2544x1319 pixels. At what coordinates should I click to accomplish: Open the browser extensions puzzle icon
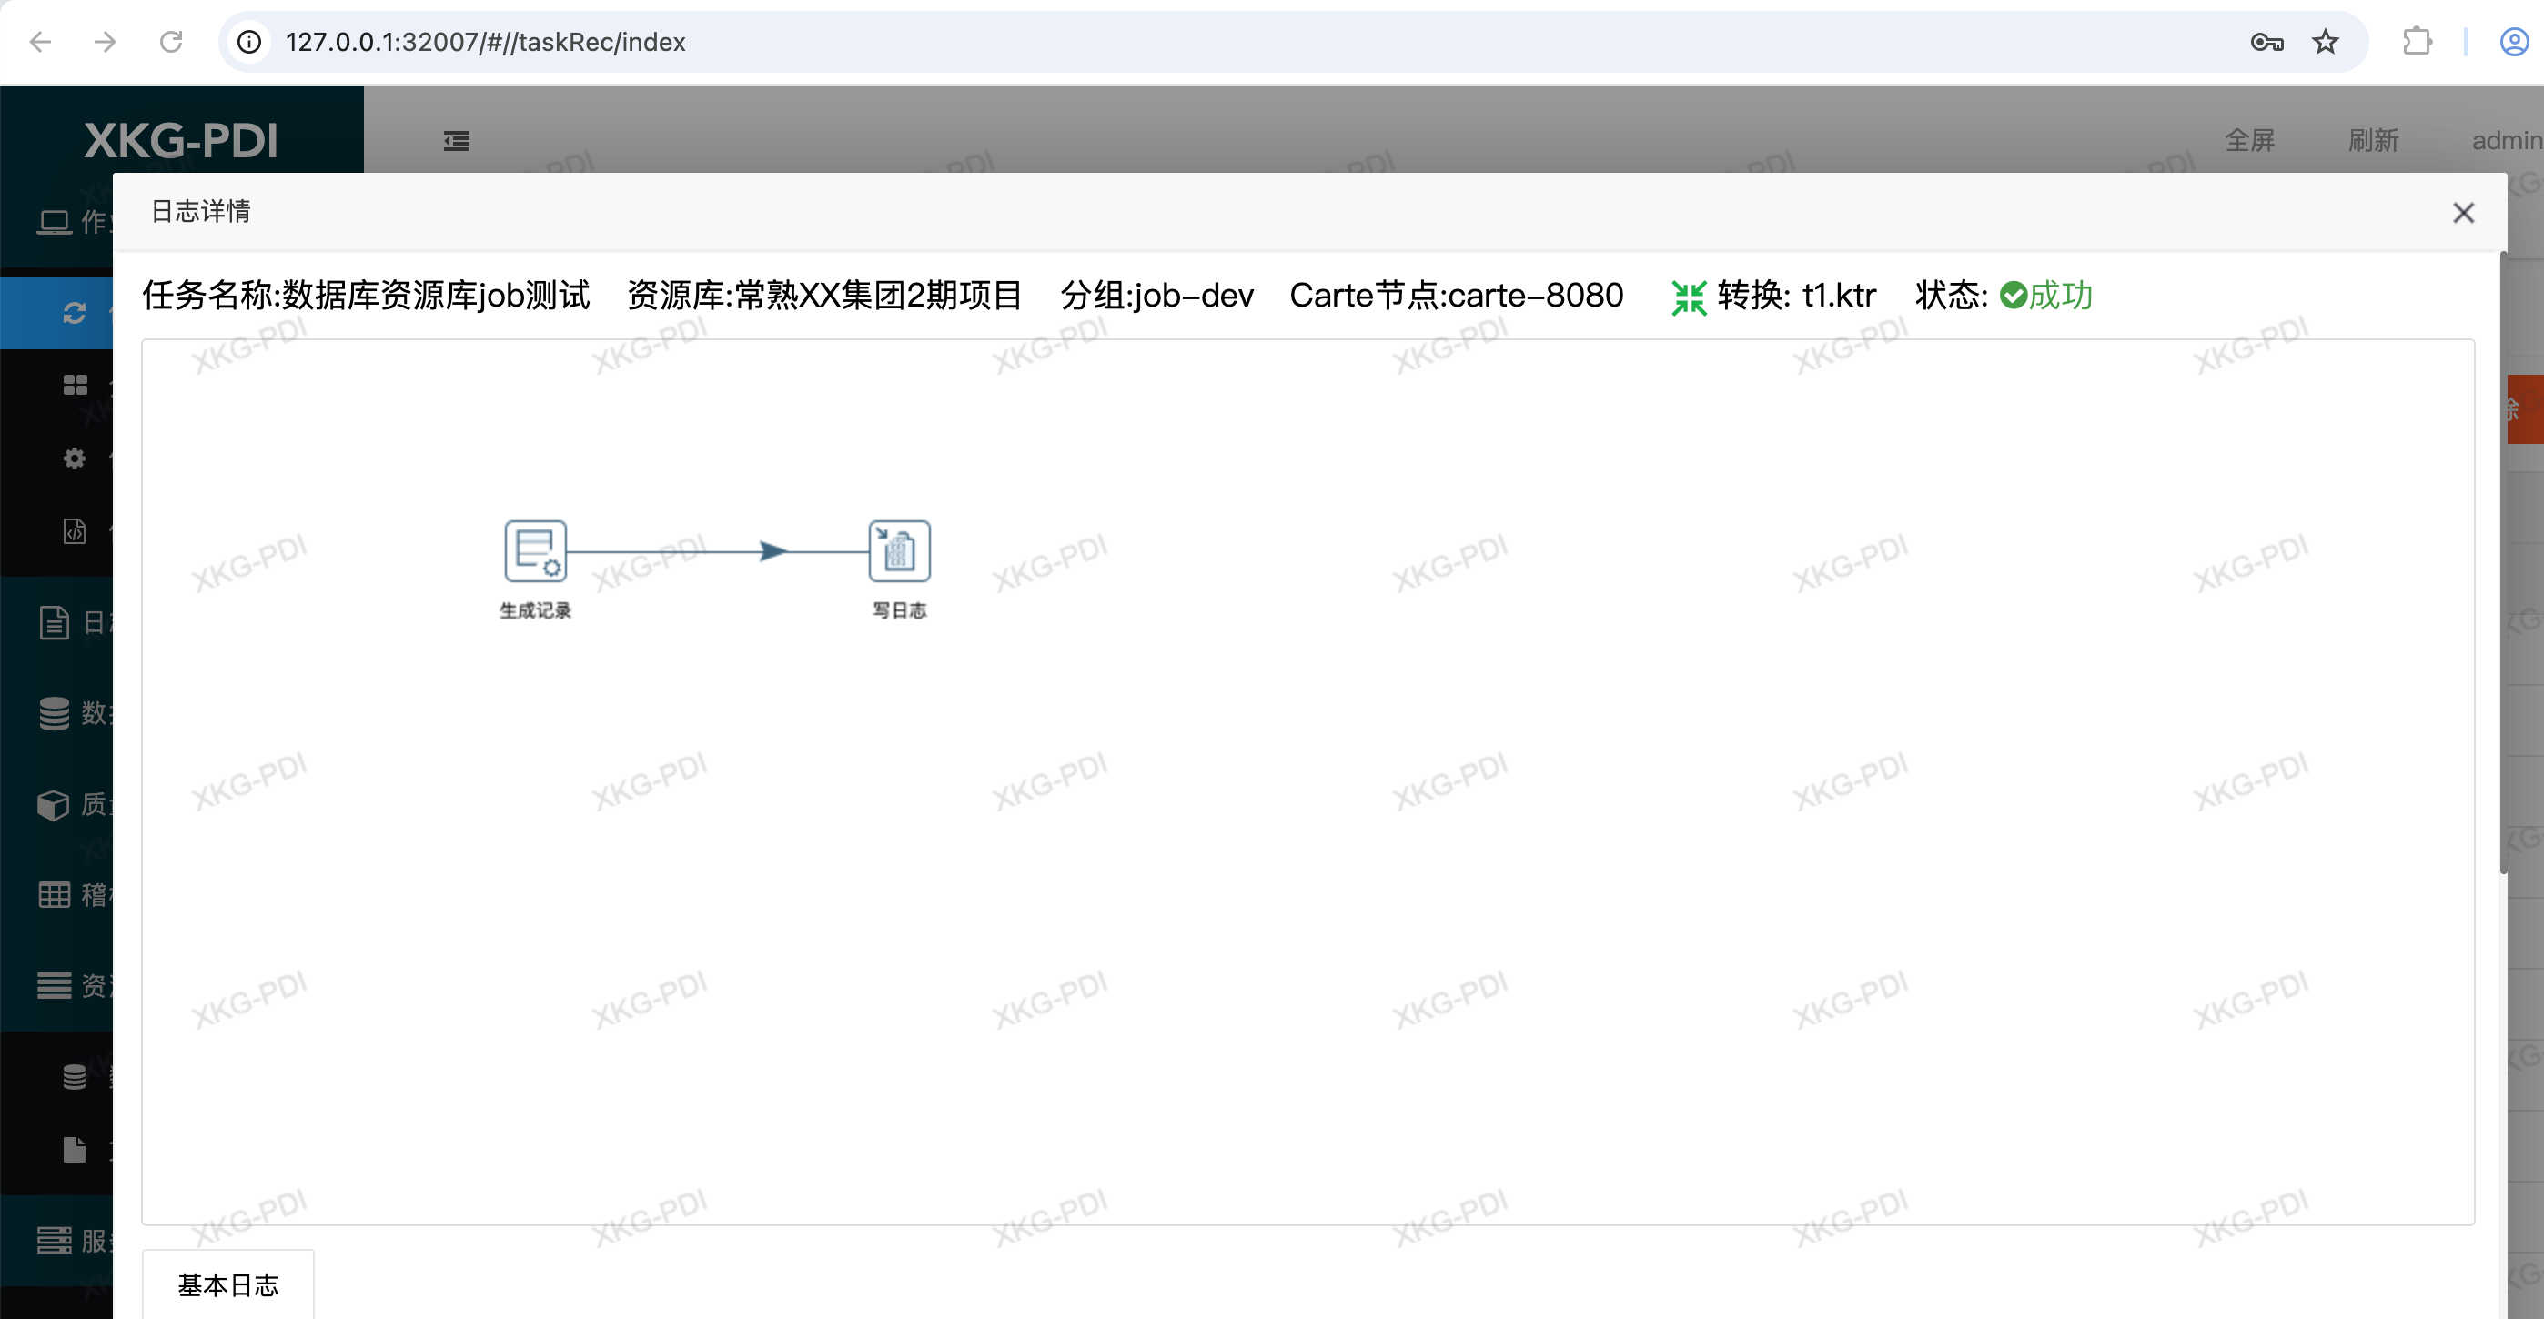pyautogui.click(x=2417, y=42)
